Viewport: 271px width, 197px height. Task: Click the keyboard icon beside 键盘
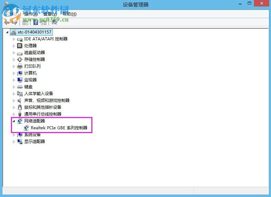[x=20, y=87]
